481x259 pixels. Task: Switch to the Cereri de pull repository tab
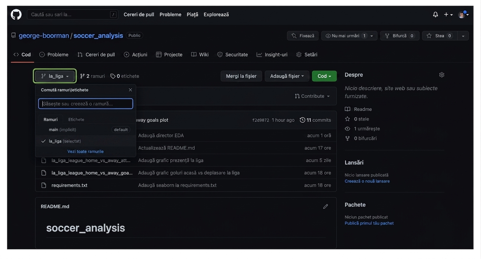pyautogui.click(x=96, y=54)
